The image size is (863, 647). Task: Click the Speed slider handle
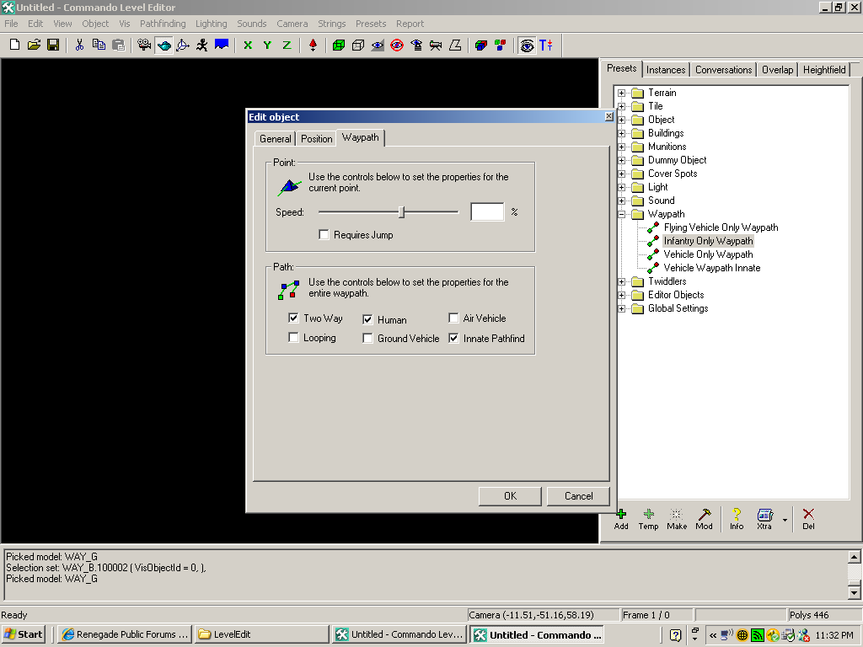pos(401,212)
